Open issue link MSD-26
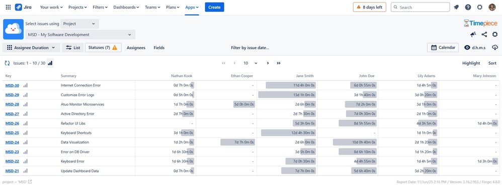 (x=12, y=123)
